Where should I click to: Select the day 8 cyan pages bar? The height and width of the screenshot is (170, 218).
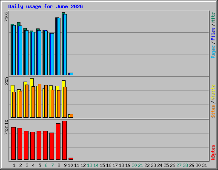59,46
